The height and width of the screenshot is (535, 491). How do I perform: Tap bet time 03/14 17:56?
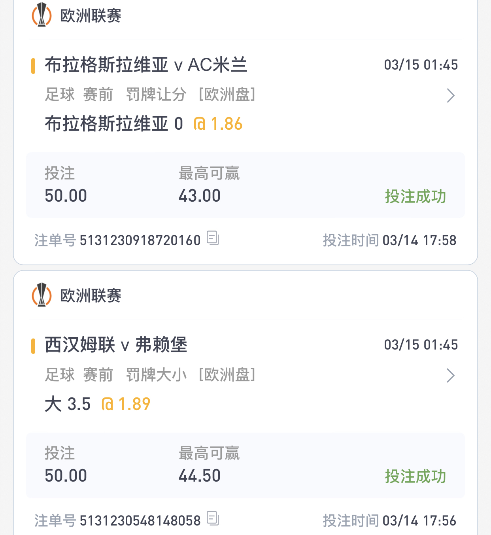(x=419, y=521)
